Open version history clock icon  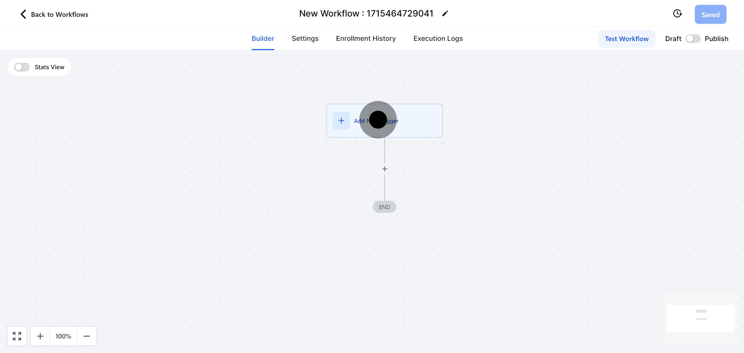(x=677, y=14)
